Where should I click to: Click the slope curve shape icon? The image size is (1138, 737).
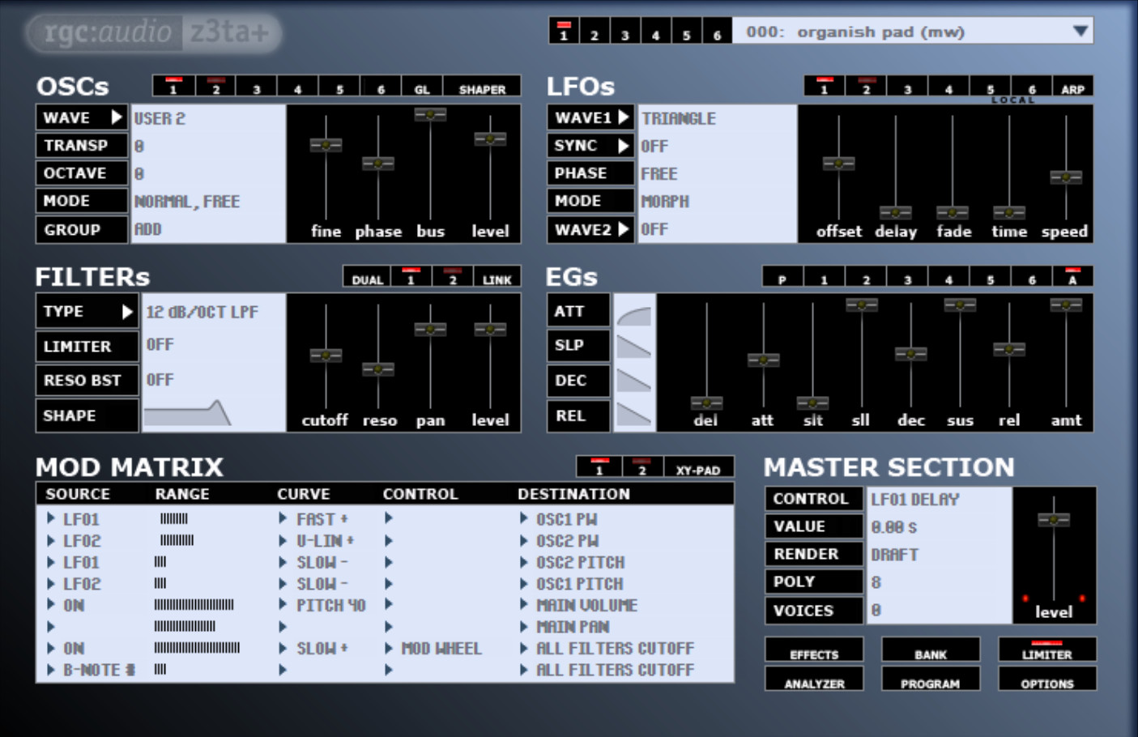coord(633,347)
